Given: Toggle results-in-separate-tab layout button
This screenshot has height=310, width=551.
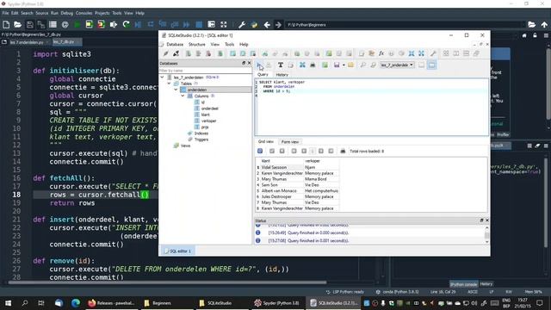Looking at the screenshot, I should click(421, 65).
